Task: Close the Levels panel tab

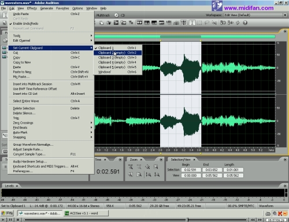Action: (x=17, y=186)
